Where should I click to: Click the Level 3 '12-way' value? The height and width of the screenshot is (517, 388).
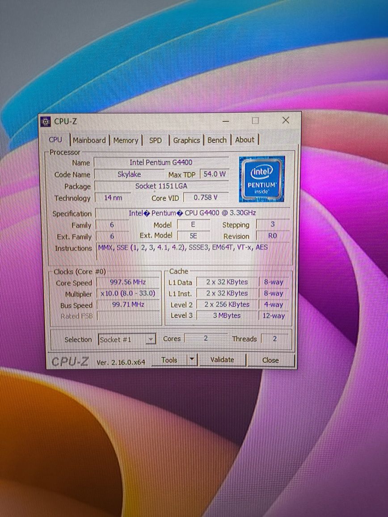[x=274, y=316]
